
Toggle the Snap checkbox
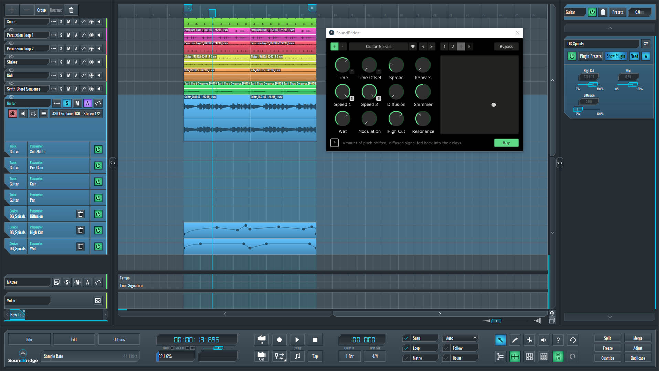(406, 338)
